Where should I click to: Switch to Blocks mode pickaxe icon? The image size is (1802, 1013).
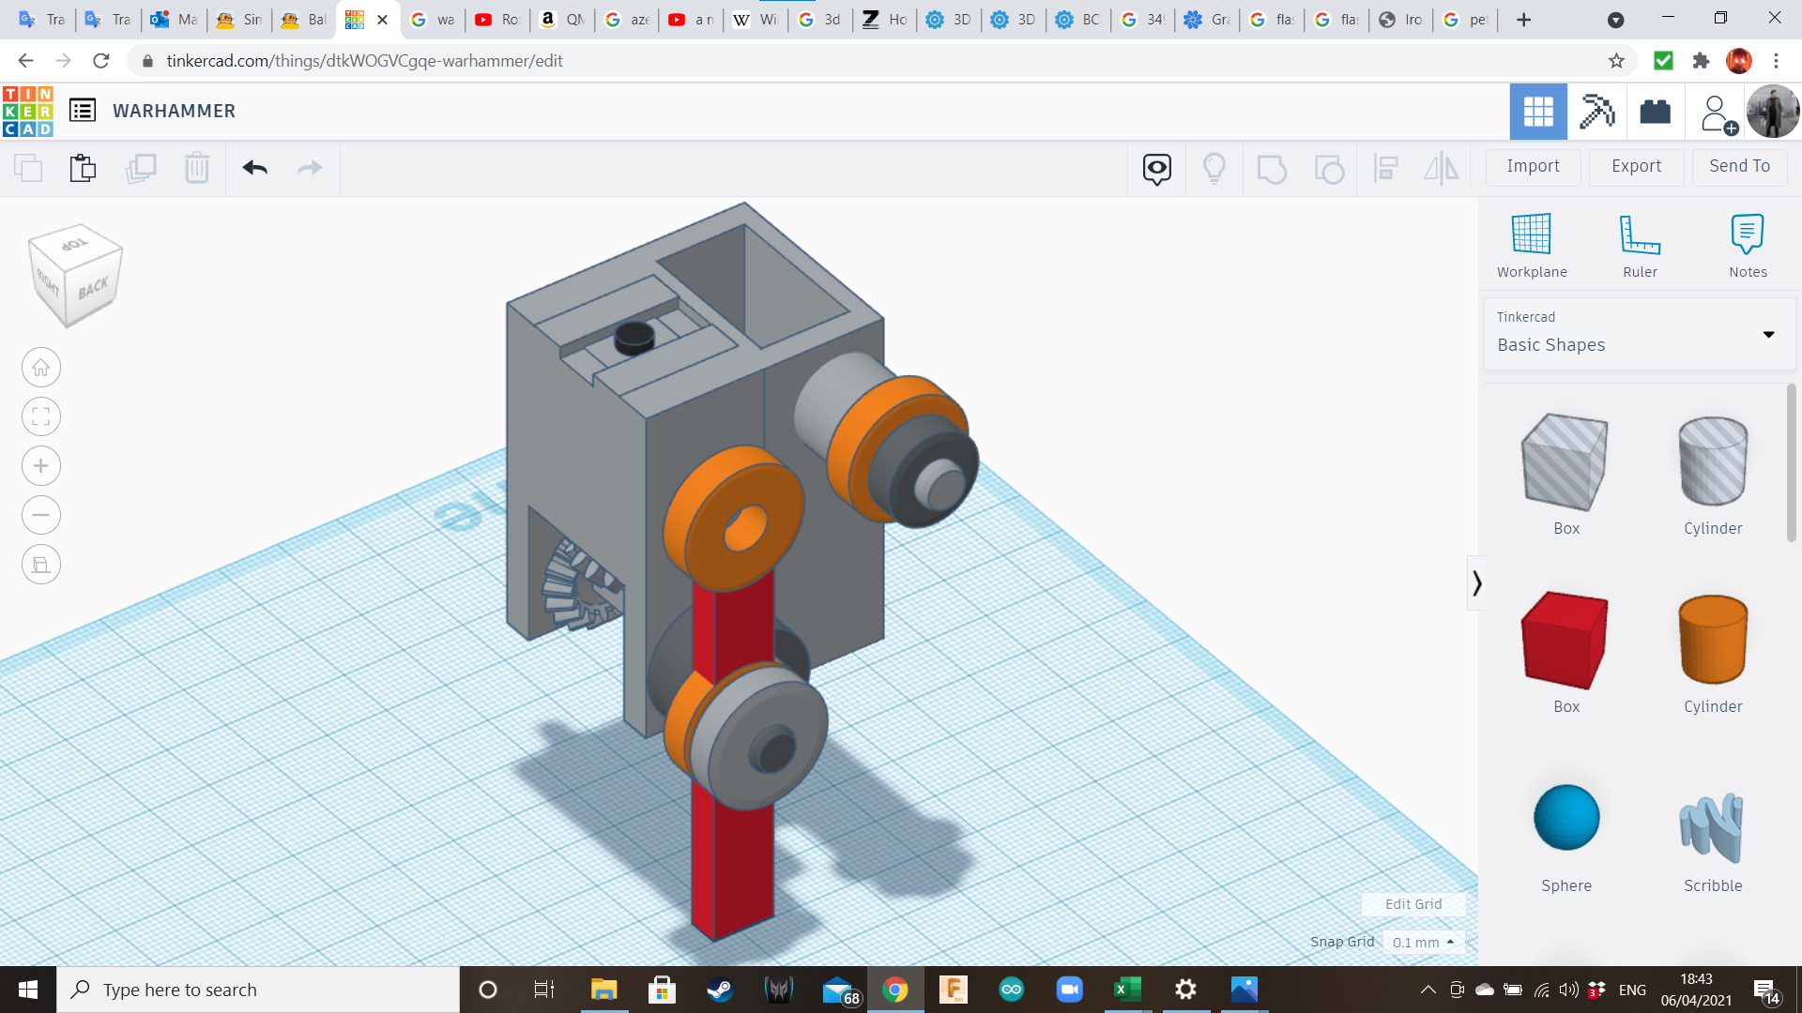[x=1596, y=112]
